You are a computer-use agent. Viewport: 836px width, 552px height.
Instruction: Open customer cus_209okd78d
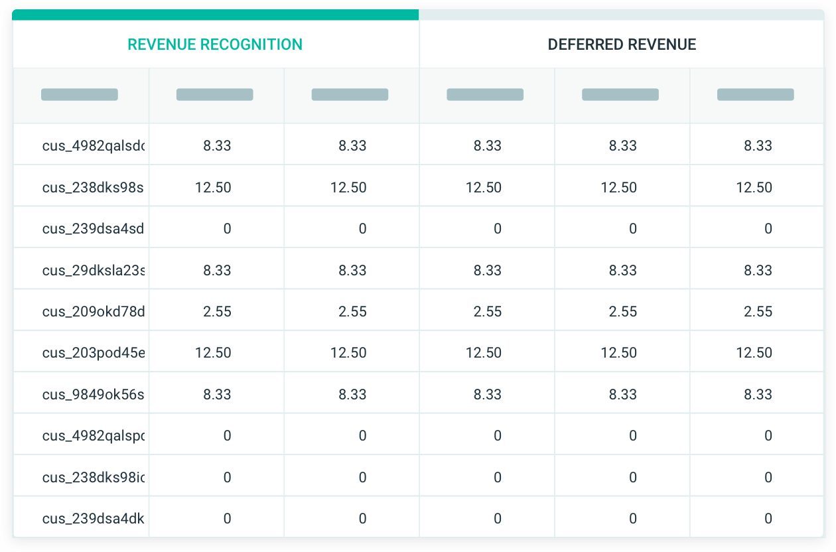[x=80, y=310]
